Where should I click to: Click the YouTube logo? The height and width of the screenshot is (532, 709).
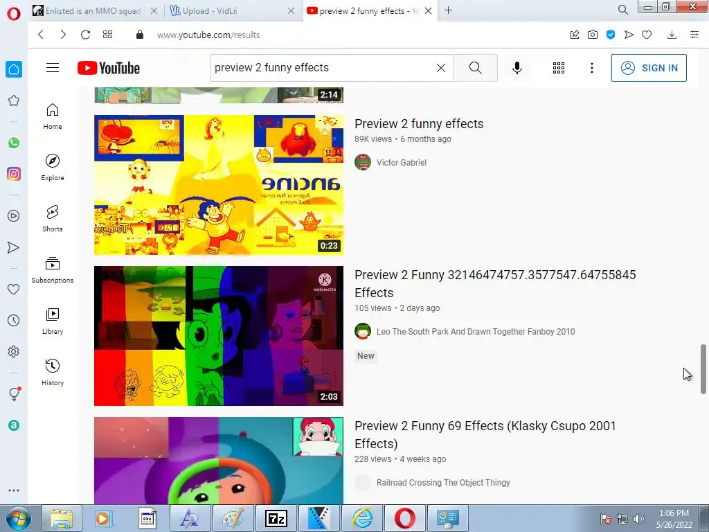pos(109,68)
